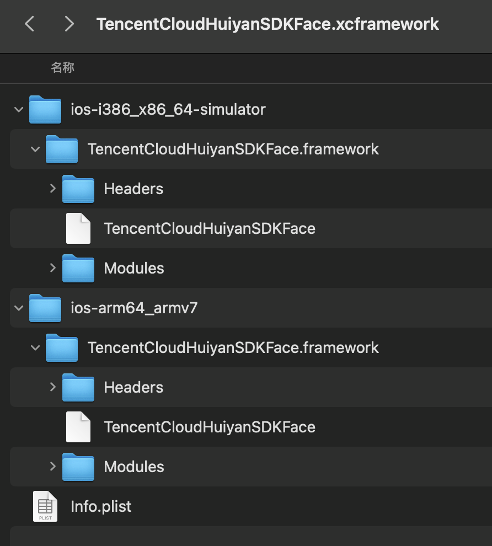The height and width of the screenshot is (546, 492).
Task: Select the Headers folder icon in simulator framework
Action: (78, 189)
